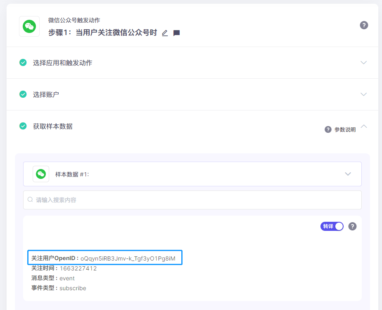
Task: Click the pencil edit icon beside the step title
Action: point(165,33)
